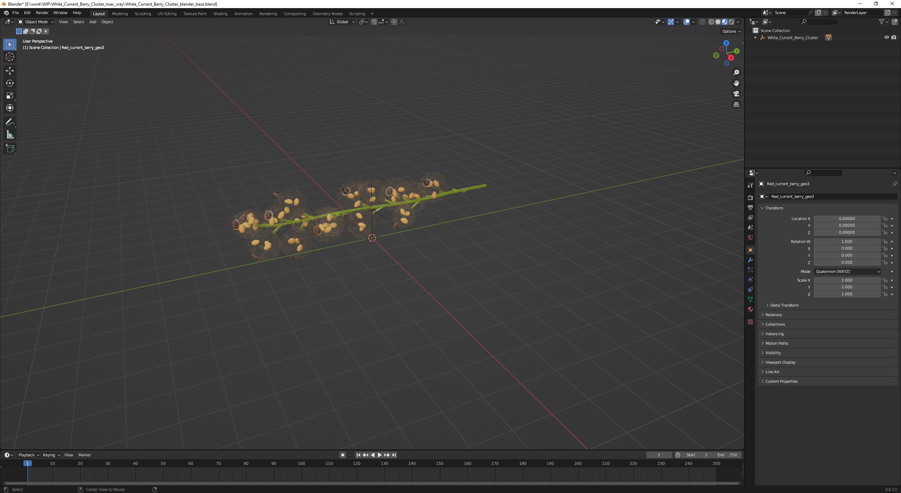
Task: Open the Render menu
Action: click(x=42, y=13)
